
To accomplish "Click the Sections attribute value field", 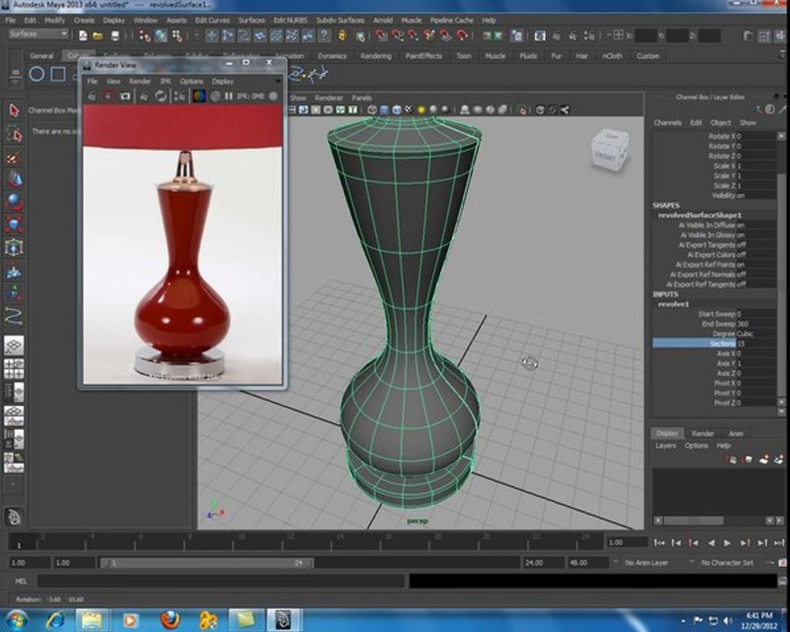I will pyautogui.click(x=757, y=343).
